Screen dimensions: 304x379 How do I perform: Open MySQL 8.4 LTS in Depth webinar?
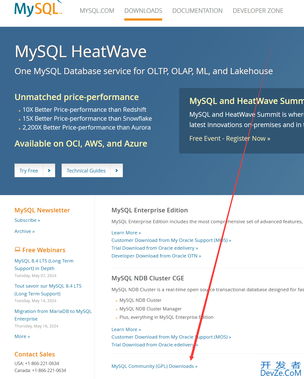tap(44, 264)
